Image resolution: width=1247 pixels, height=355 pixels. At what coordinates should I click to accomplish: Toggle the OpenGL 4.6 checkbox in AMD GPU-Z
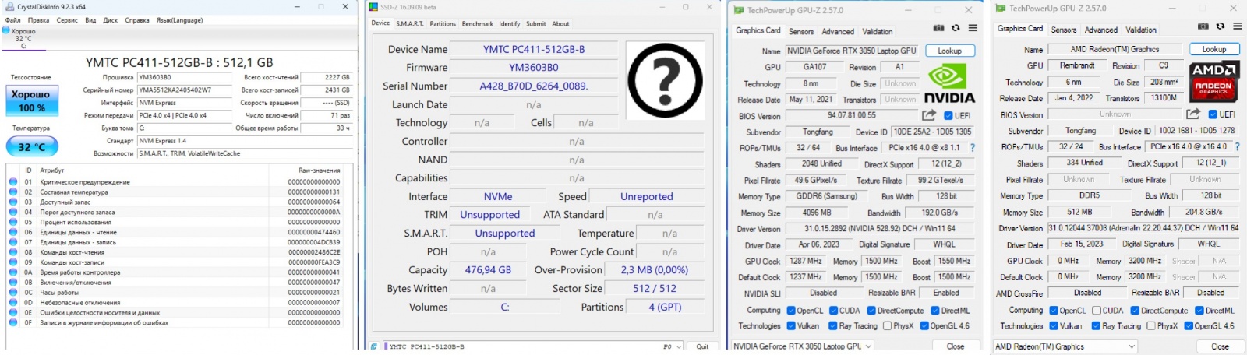coord(1189,325)
